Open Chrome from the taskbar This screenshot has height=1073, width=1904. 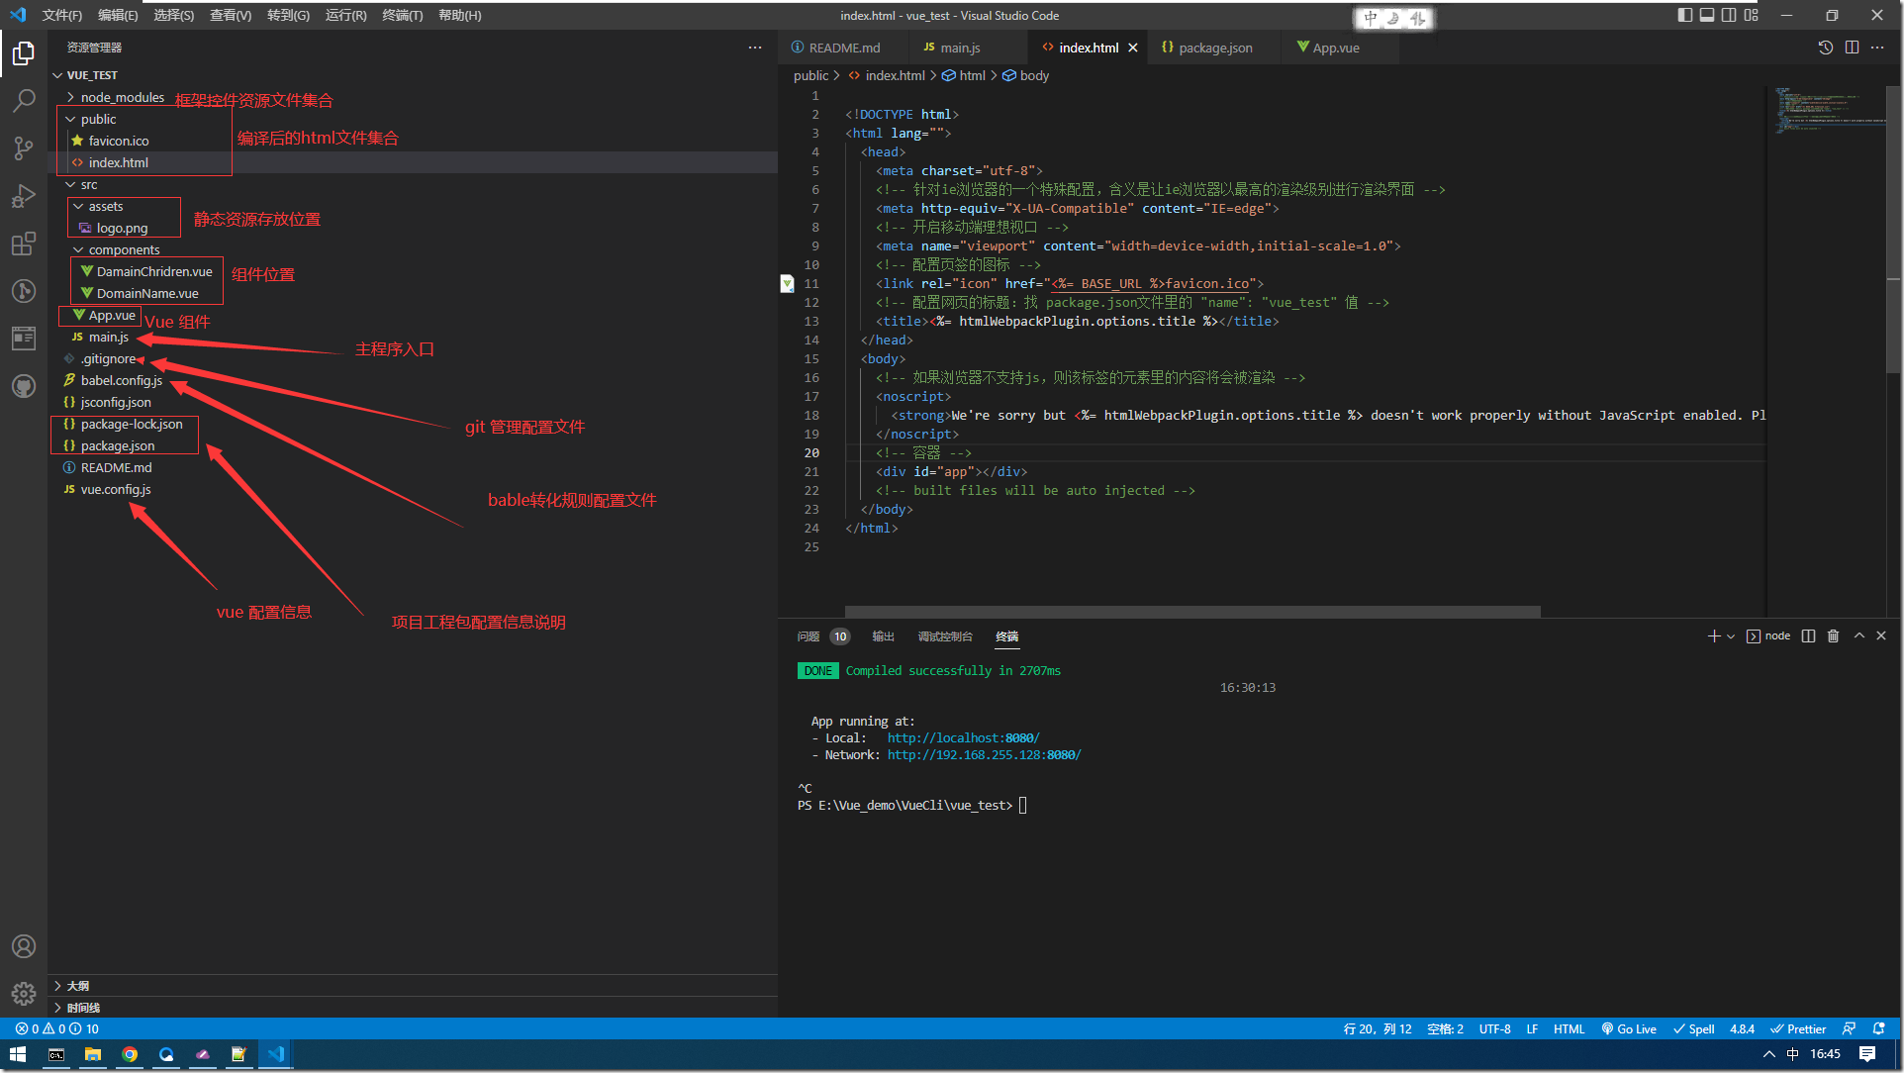(x=130, y=1054)
